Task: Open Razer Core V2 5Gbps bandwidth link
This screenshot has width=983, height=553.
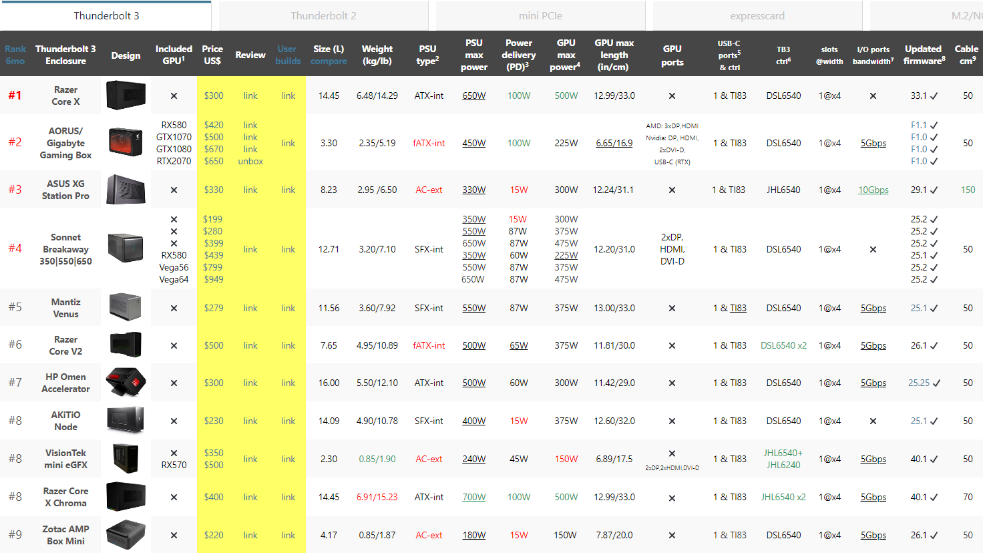Action: pyautogui.click(x=873, y=345)
